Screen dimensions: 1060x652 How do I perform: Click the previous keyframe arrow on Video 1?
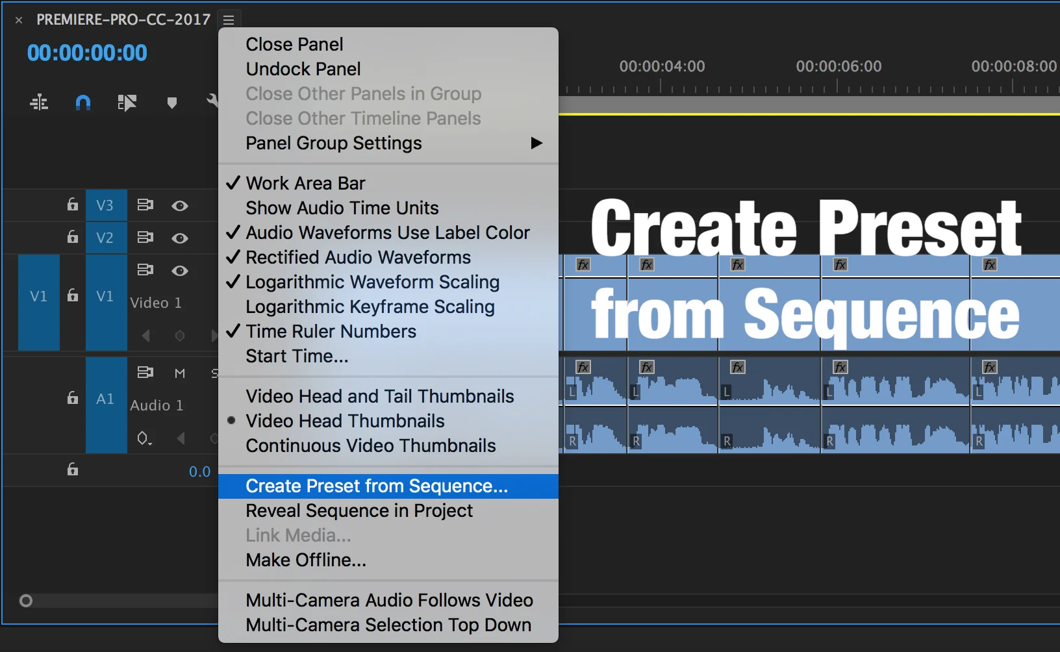pyautogui.click(x=145, y=336)
